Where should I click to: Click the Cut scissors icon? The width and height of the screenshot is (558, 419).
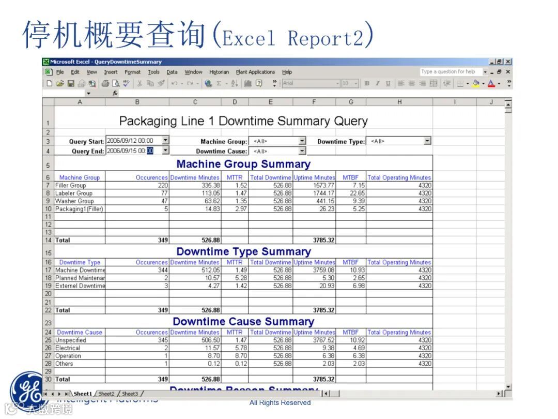click(x=139, y=83)
